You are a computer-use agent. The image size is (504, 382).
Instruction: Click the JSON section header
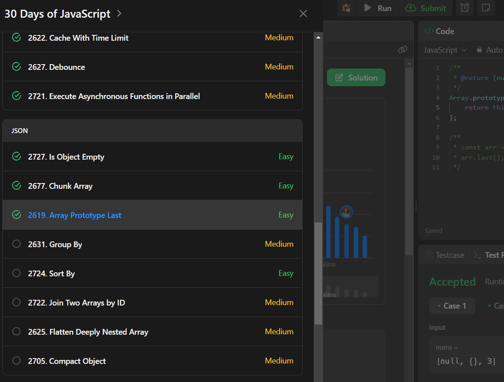coord(152,131)
